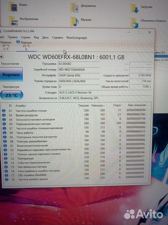Click the rotation speed value 5700 RPM
The width and height of the screenshot is (168, 225).
coord(141,75)
